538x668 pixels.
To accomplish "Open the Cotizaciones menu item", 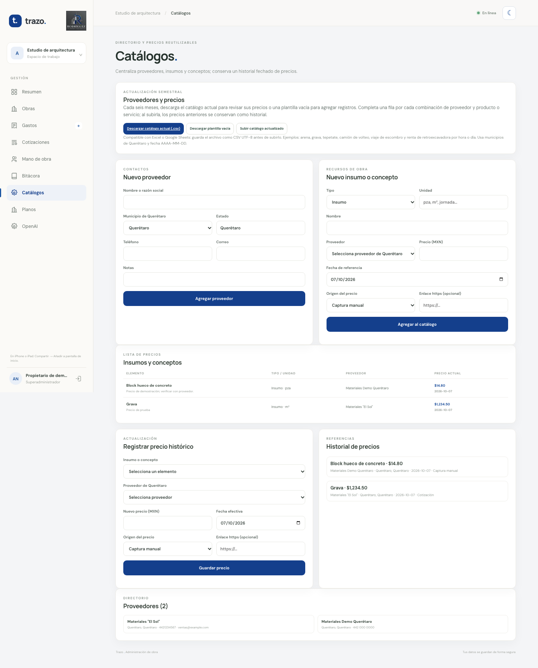I will click(46, 142).
